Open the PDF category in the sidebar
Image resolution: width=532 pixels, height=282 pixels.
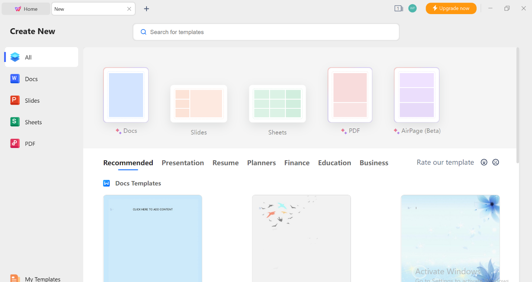pyautogui.click(x=29, y=143)
